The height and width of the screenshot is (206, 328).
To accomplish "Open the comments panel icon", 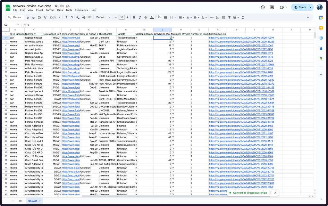I will 272,7.
